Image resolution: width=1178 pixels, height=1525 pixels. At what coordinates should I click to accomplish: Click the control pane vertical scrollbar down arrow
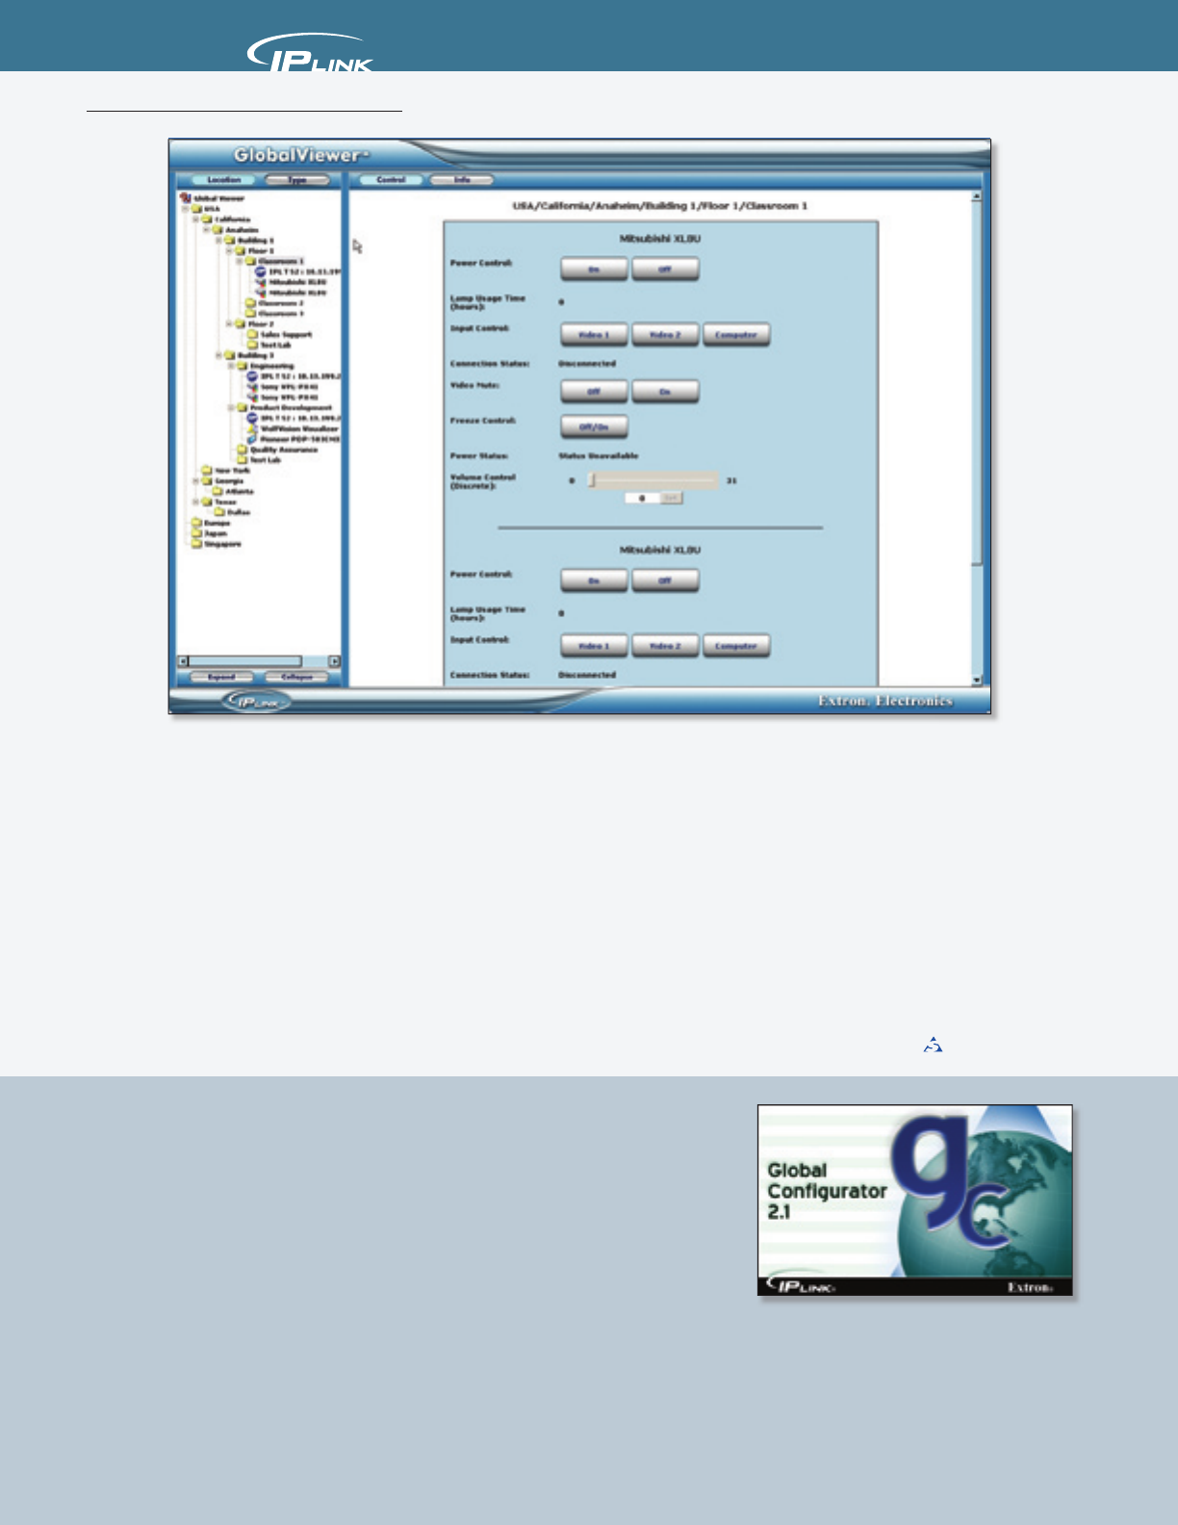(976, 680)
